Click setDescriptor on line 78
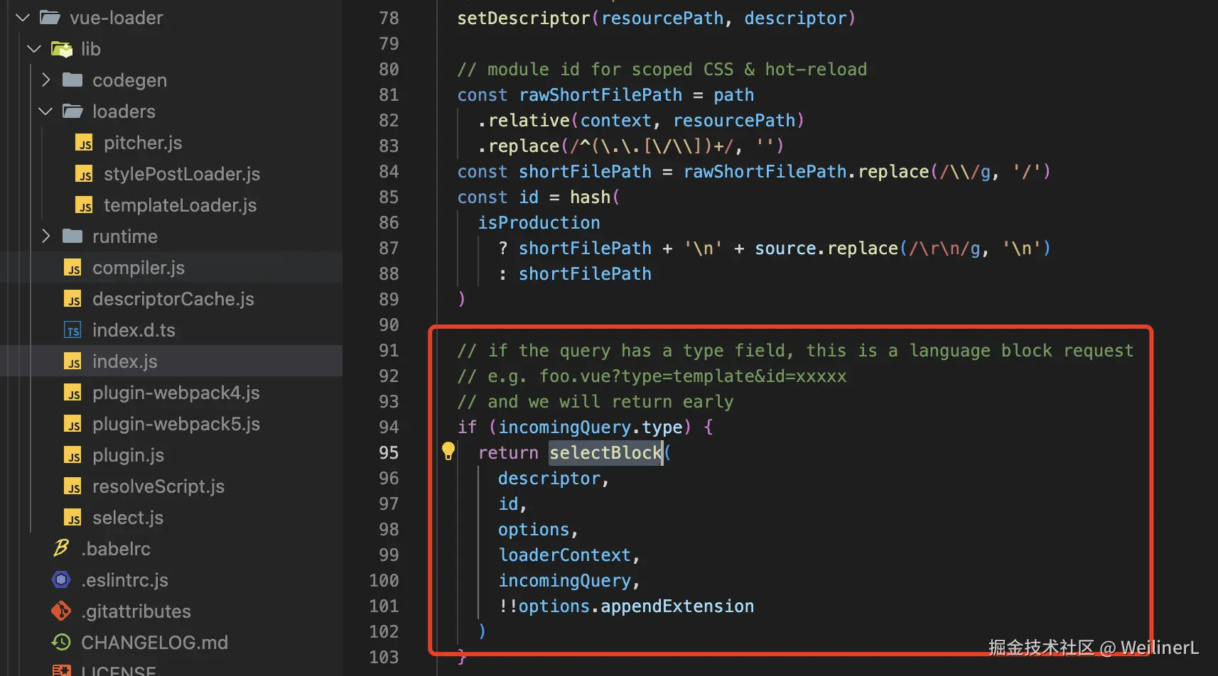The height and width of the screenshot is (676, 1218). pyautogui.click(x=524, y=18)
